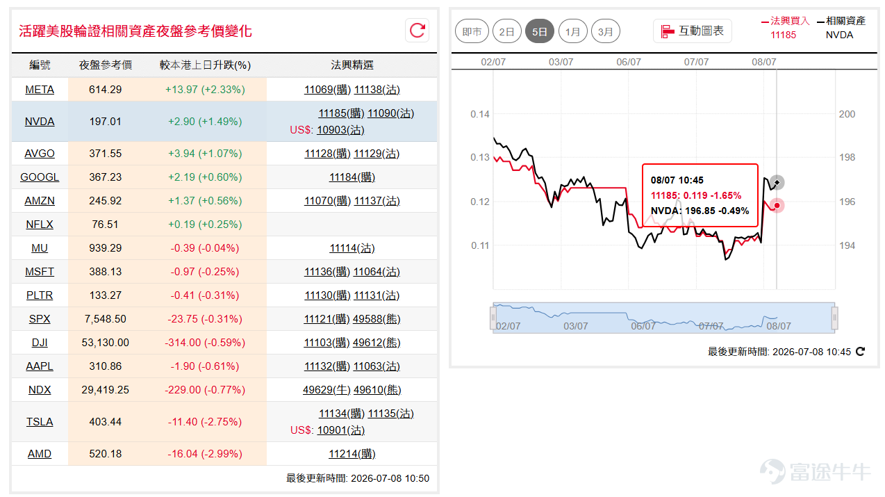This screenshot has width=885, height=497.
Task: Open MSFT put warrant 11064
Action: coord(377,272)
